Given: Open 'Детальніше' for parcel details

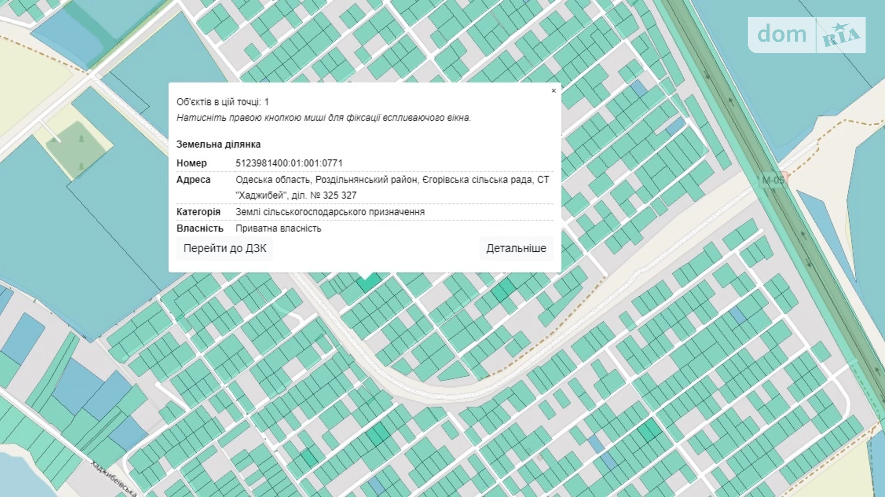Looking at the screenshot, I should click(516, 248).
